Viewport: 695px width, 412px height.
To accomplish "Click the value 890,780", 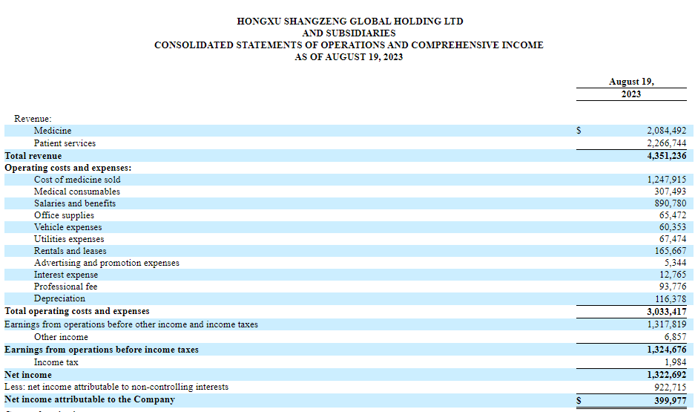I will (670, 203).
